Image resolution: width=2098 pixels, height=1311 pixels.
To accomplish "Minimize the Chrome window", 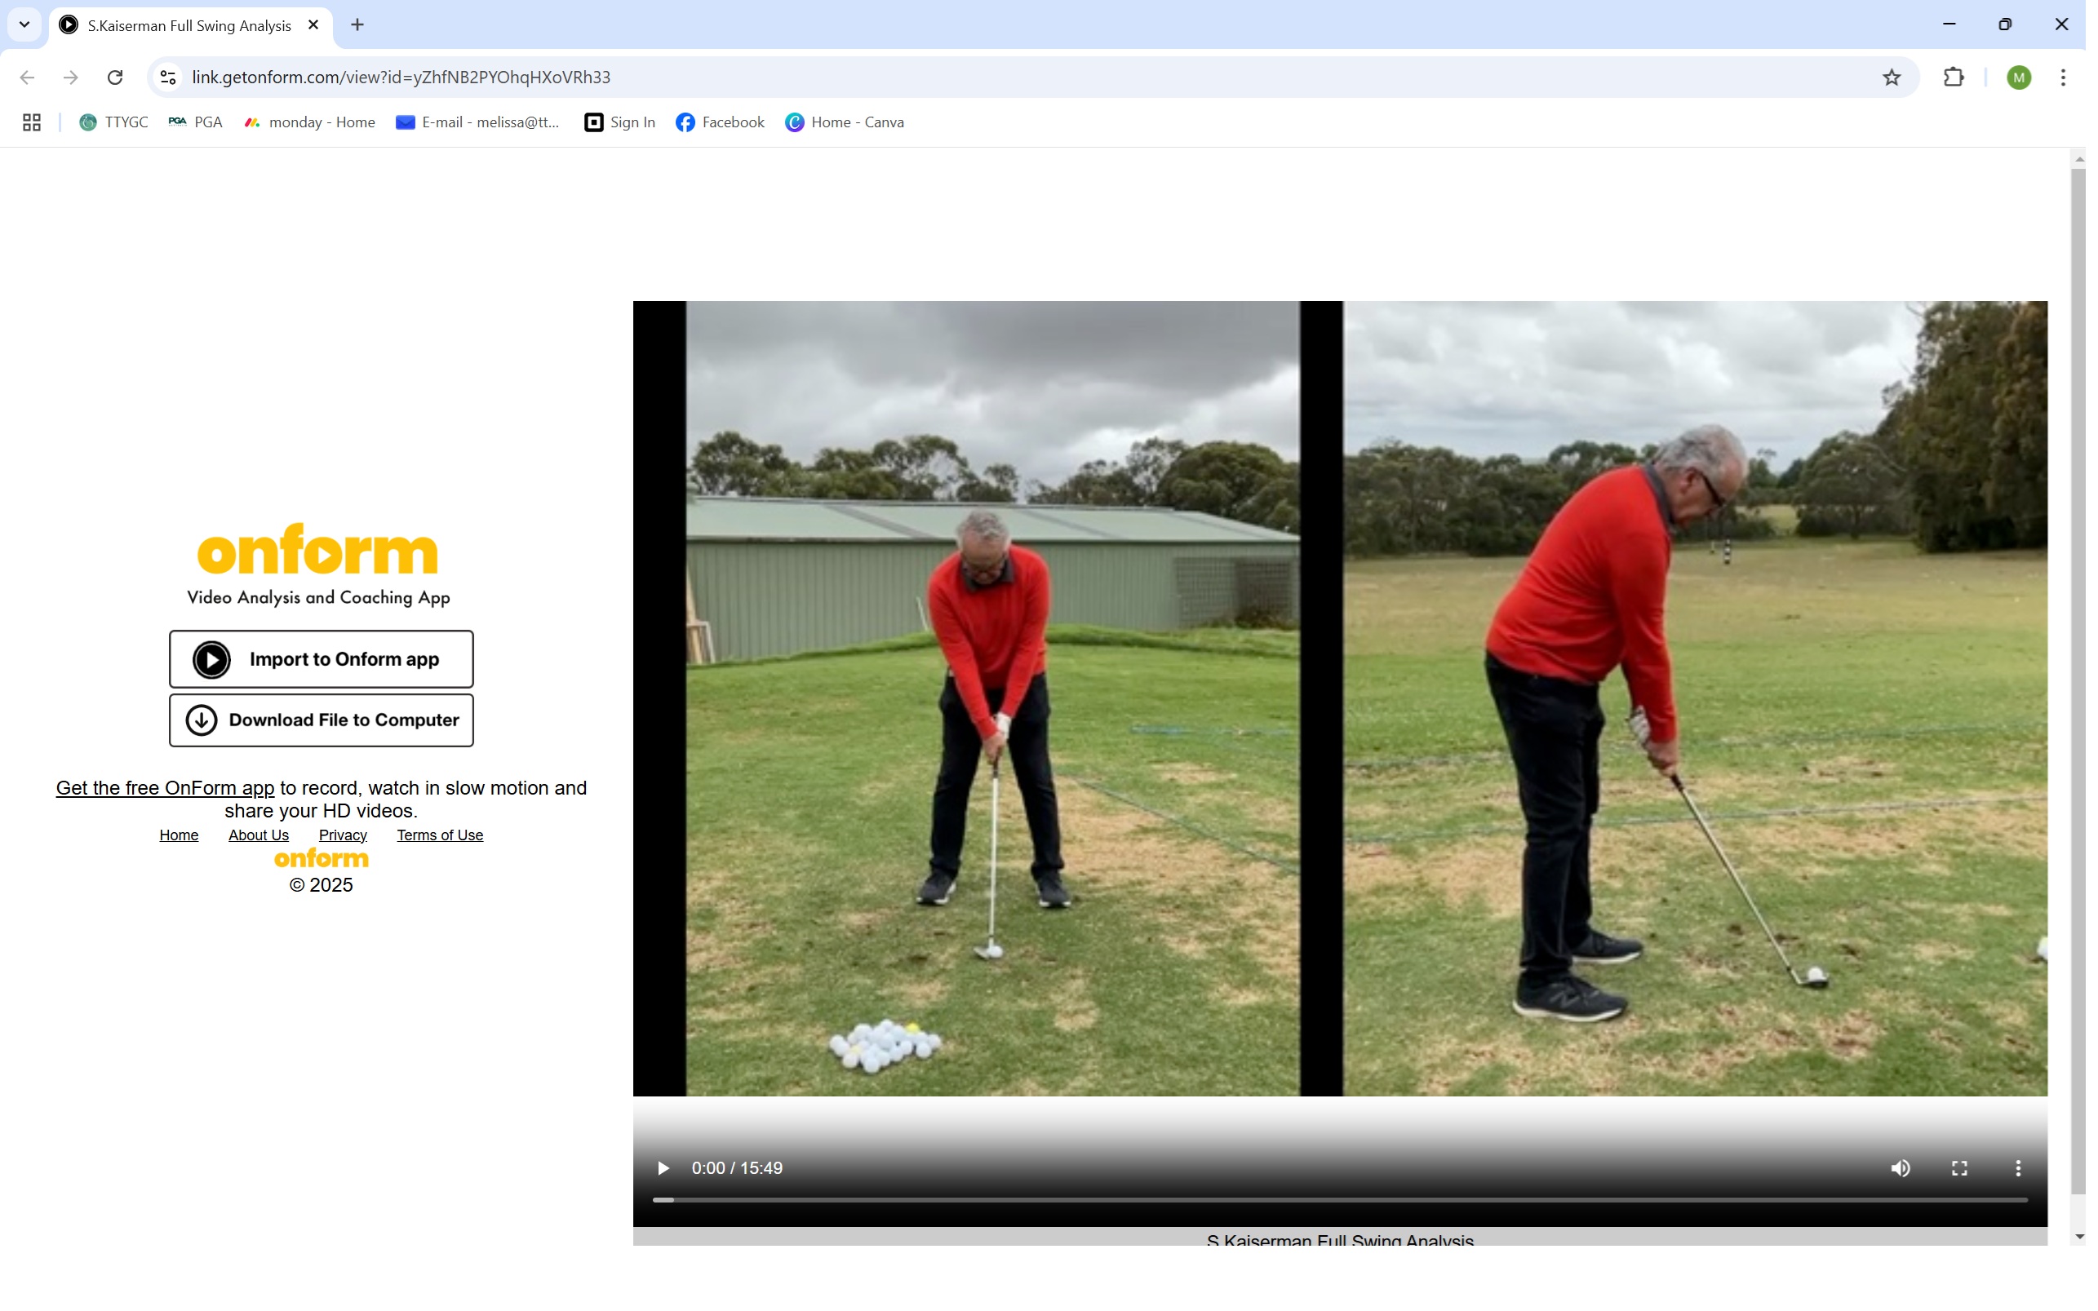I will pos(1949,24).
